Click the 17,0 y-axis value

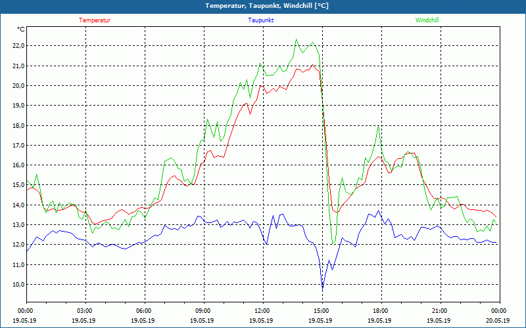[x=19, y=145]
